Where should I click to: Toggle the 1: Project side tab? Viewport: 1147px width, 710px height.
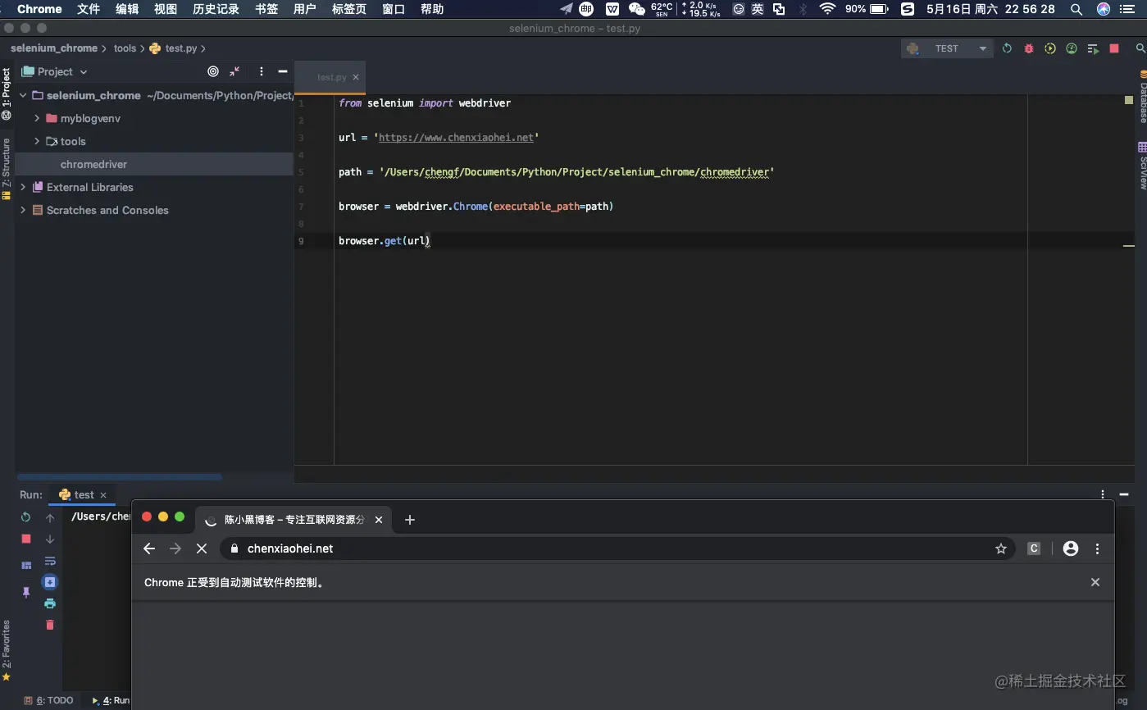pos(7,93)
